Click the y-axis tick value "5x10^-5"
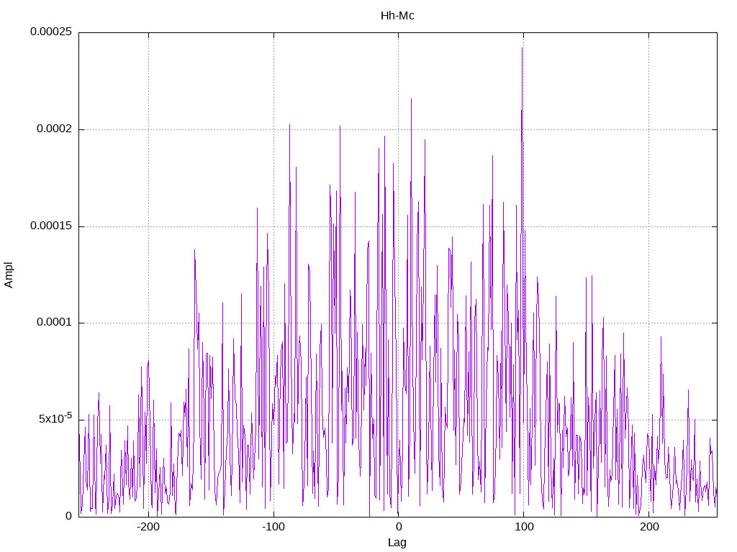Image resolution: width=737 pixels, height=552 pixels. click(x=55, y=418)
